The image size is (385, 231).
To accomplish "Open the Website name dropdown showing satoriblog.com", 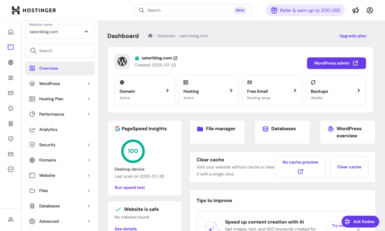I will pyautogui.click(x=59, y=32).
